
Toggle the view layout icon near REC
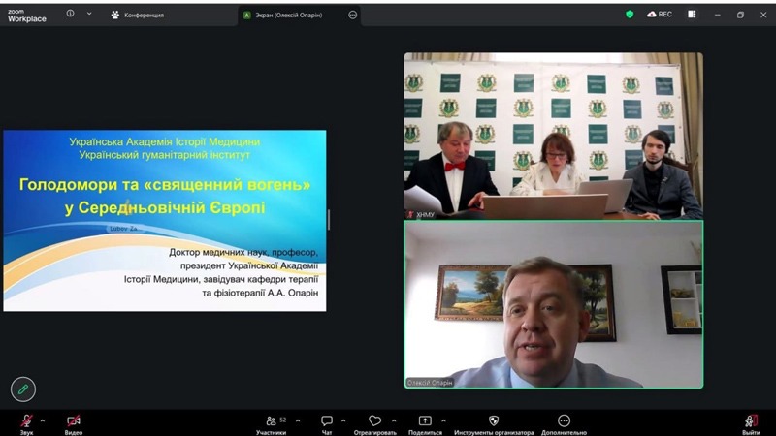pyautogui.click(x=692, y=15)
